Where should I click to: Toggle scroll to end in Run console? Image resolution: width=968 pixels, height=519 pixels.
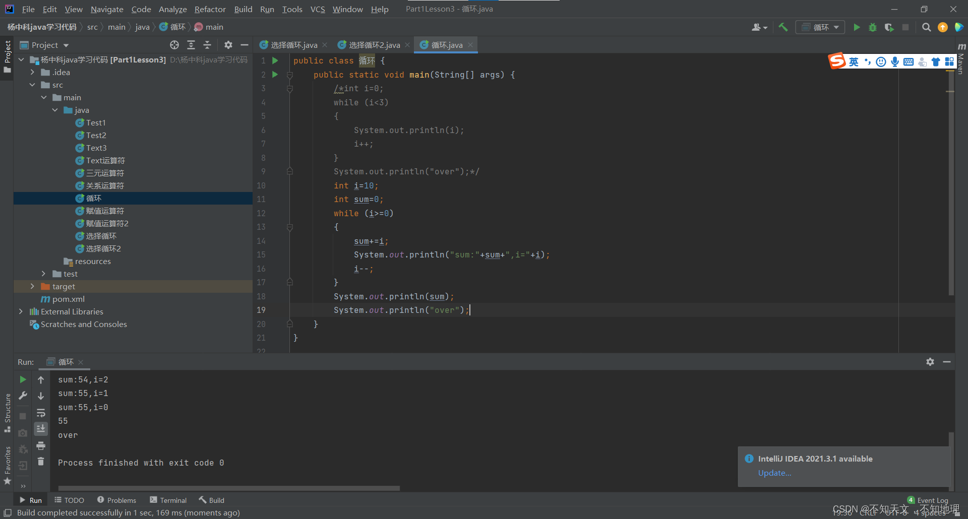tap(41, 428)
